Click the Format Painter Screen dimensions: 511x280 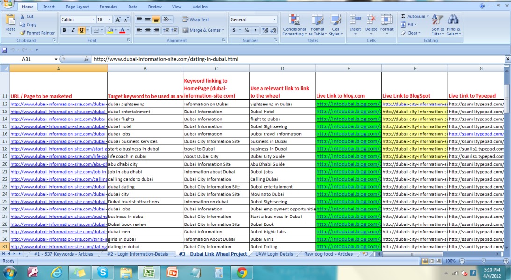pyautogui.click(x=37, y=33)
